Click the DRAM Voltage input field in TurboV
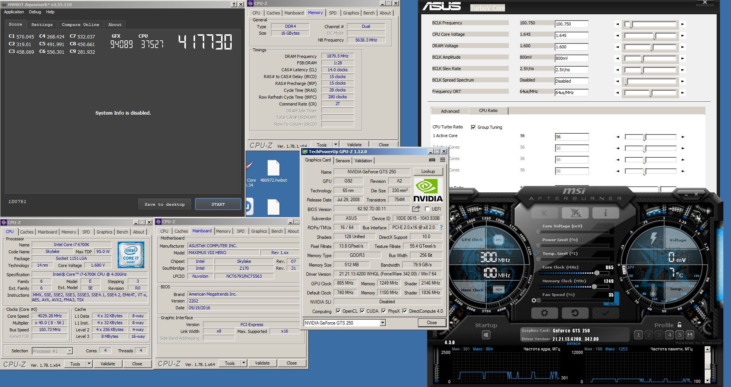The height and width of the screenshot is (387, 731). pyautogui.click(x=571, y=47)
